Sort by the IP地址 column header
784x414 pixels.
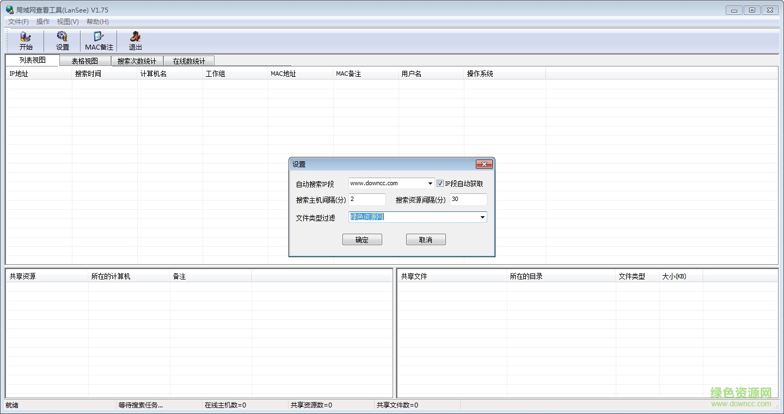[39, 74]
